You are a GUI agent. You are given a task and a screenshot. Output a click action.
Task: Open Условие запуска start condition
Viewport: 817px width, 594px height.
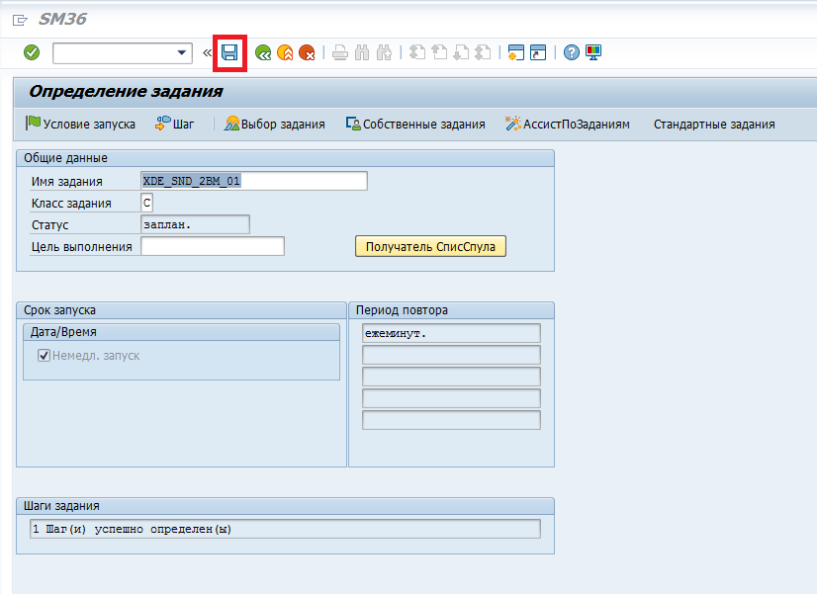tap(80, 124)
